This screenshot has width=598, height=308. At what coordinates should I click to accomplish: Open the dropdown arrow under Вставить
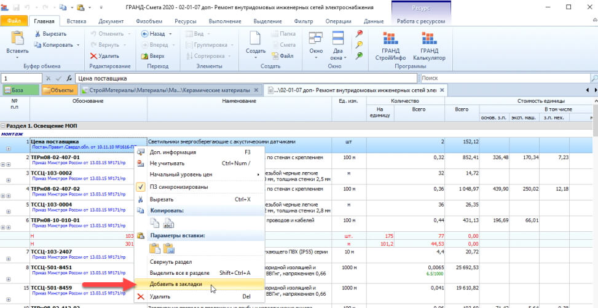point(17,58)
